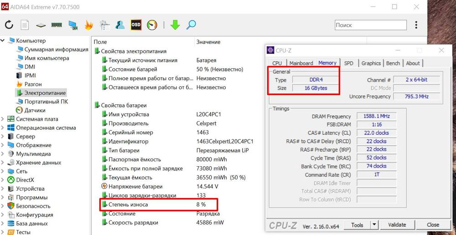Open the three-dot menu next to search
Screen dimensions: 456x235
pyautogui.click(x=416, y=25)
